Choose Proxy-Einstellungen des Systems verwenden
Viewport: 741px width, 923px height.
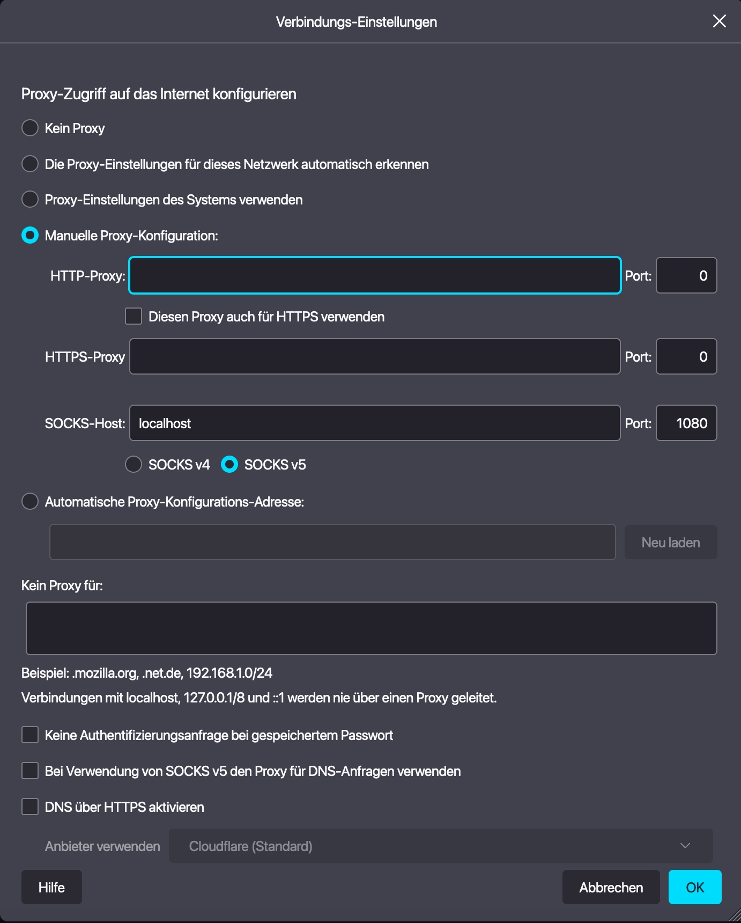[x=30, y=200]
